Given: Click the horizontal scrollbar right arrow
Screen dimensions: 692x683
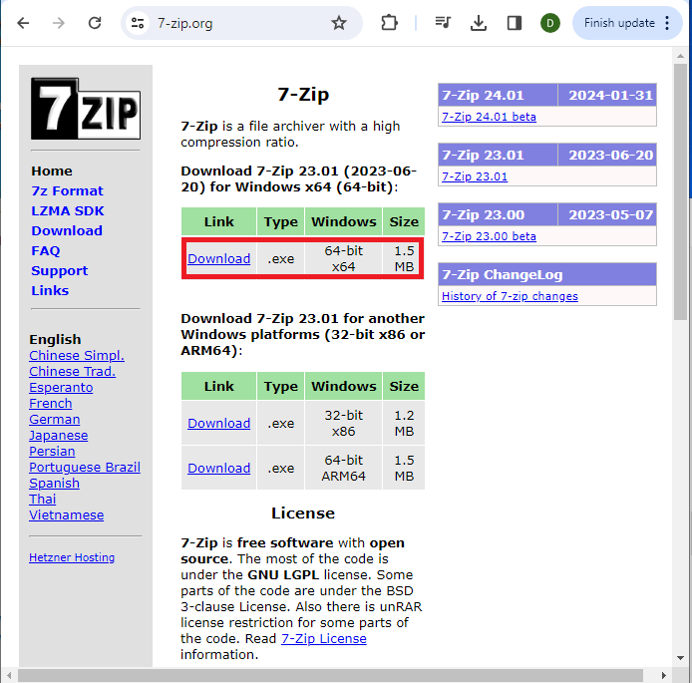Looking at the screenshot, I should [x=663, y=675].
